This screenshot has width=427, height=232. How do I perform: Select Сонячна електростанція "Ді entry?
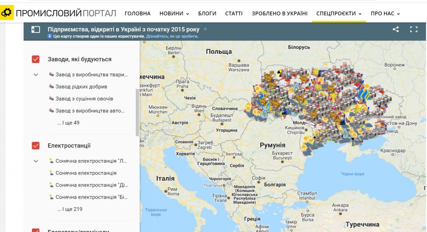[x=92, y=185]
